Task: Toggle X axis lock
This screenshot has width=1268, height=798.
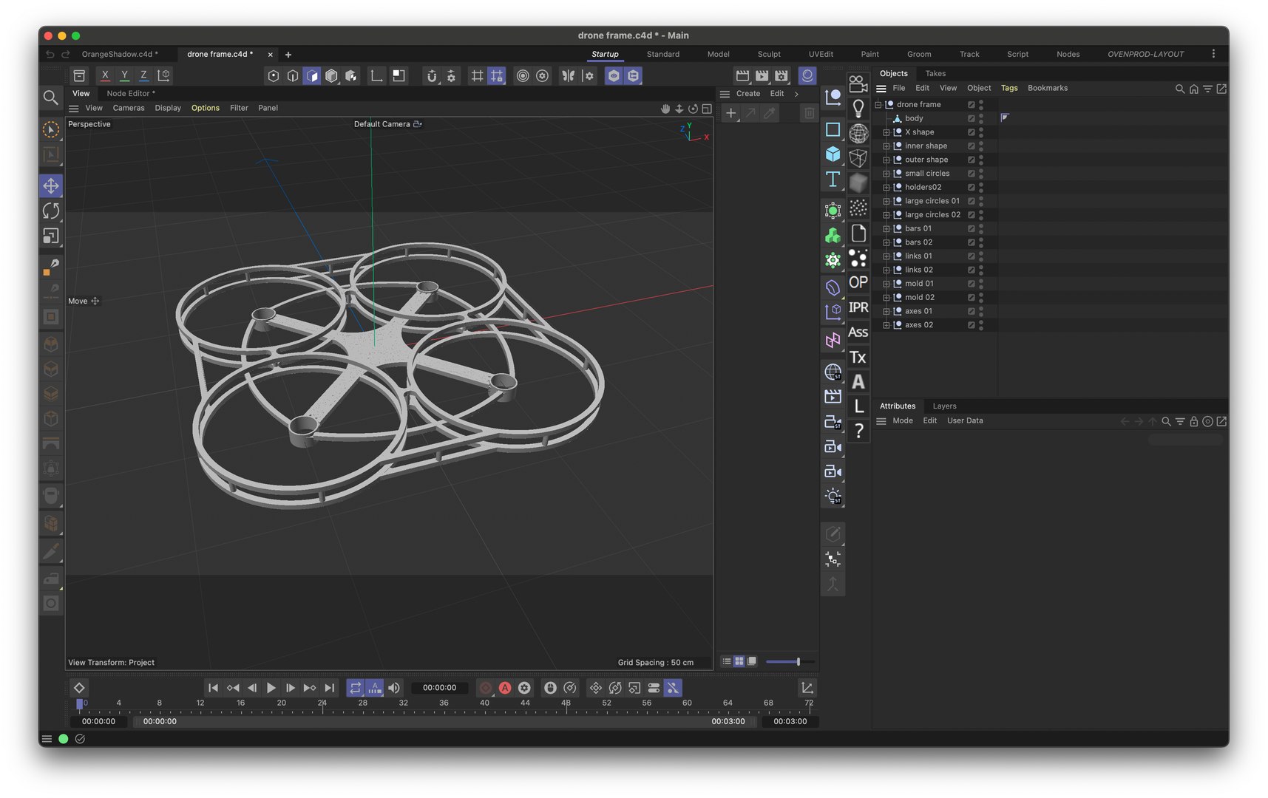Action: (105, 75)
